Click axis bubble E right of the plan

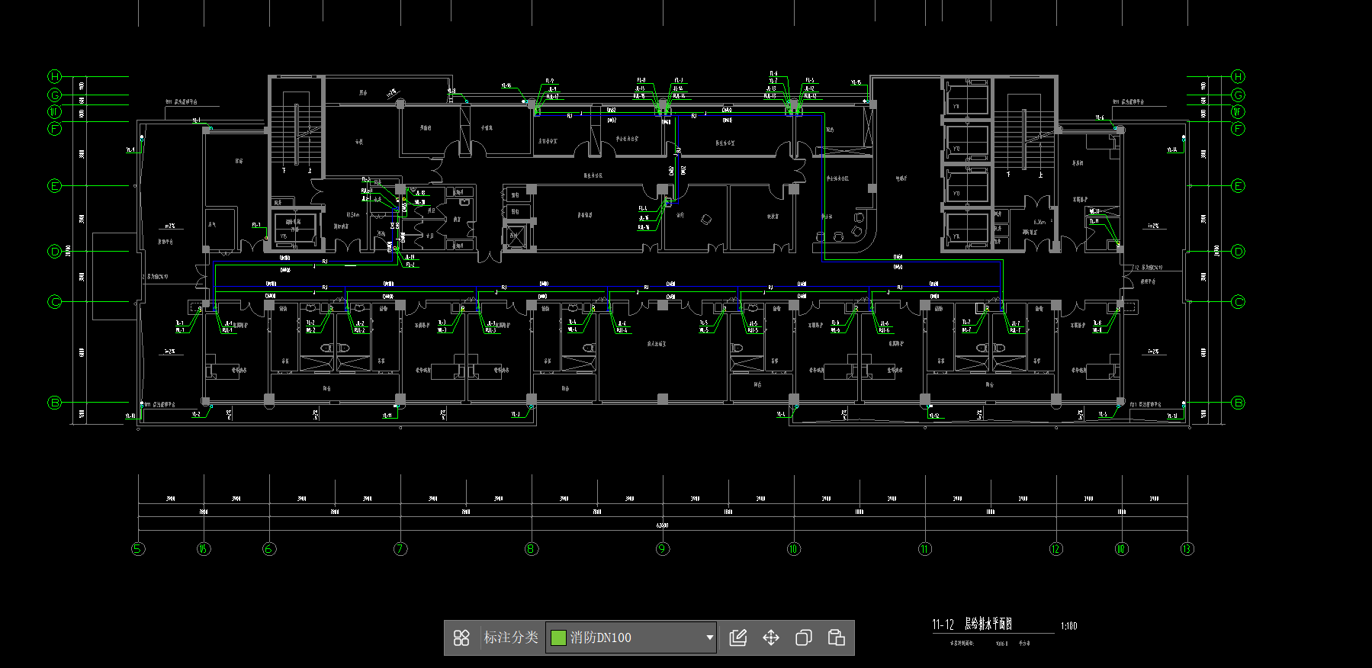coord(1239,186)
